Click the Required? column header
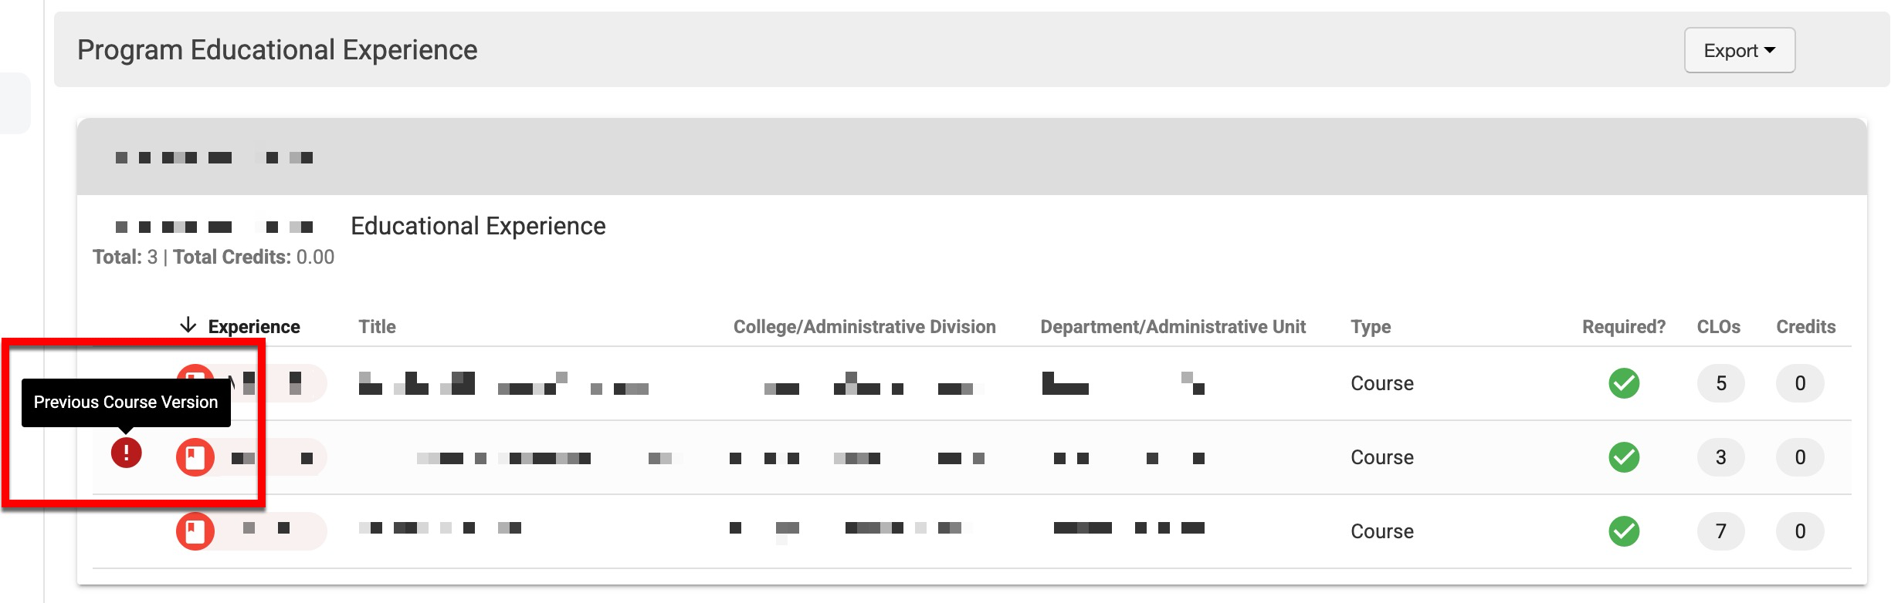 1623,327
